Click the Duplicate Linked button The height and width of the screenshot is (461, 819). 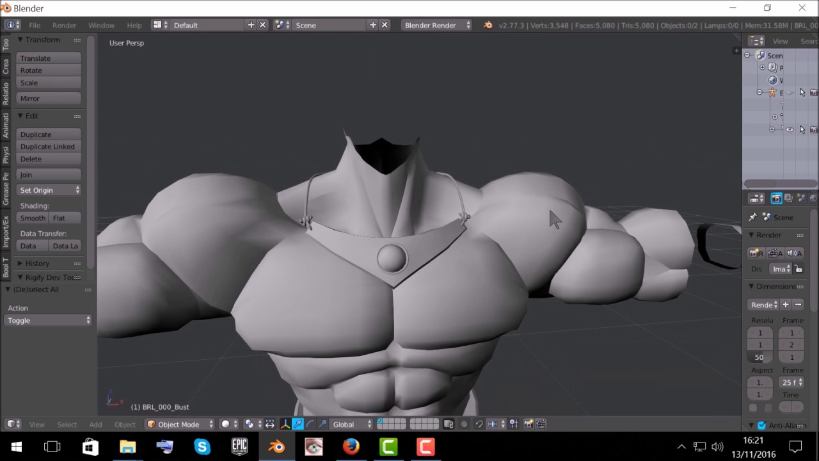coord(49,147)
